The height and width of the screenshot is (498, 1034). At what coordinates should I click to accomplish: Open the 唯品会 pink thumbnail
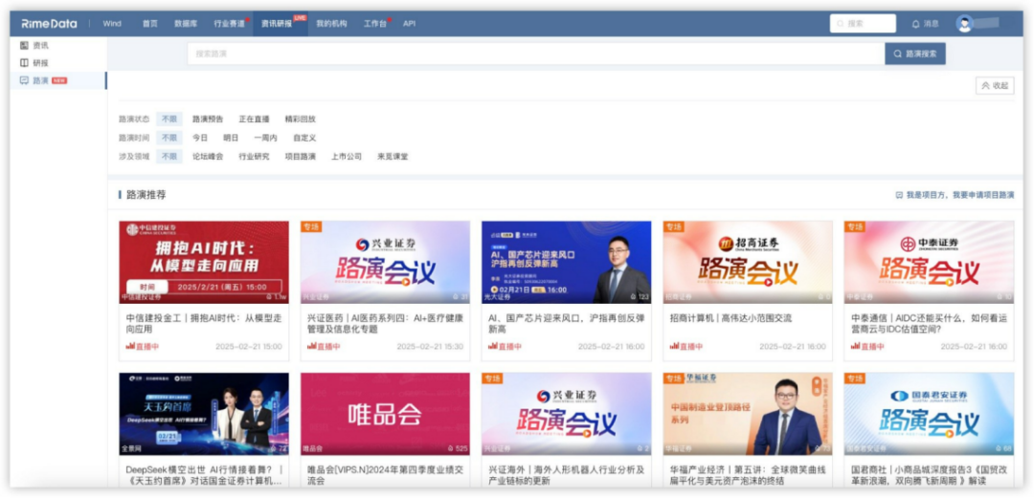tap(385, 414)
